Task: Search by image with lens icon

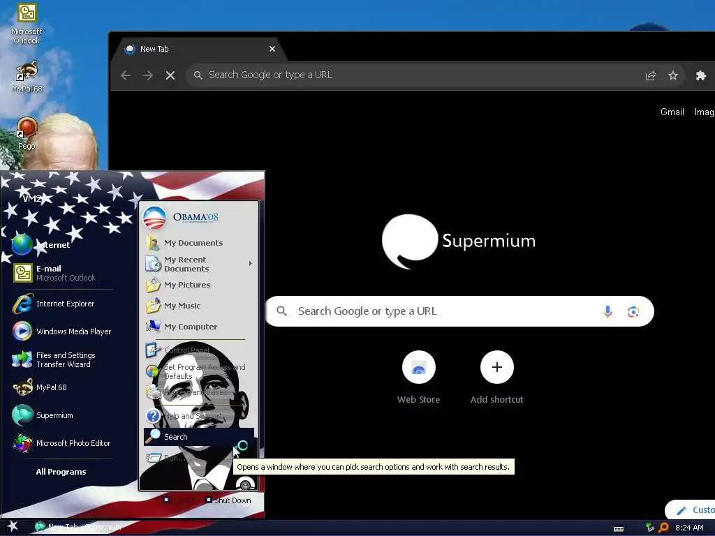Action: (633, 311)
